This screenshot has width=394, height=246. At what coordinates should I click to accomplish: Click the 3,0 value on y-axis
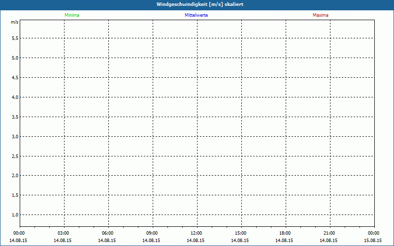click(x=15, y=137)
